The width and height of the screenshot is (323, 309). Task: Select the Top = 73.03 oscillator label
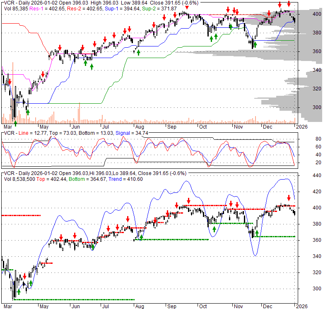click(63, 133)
